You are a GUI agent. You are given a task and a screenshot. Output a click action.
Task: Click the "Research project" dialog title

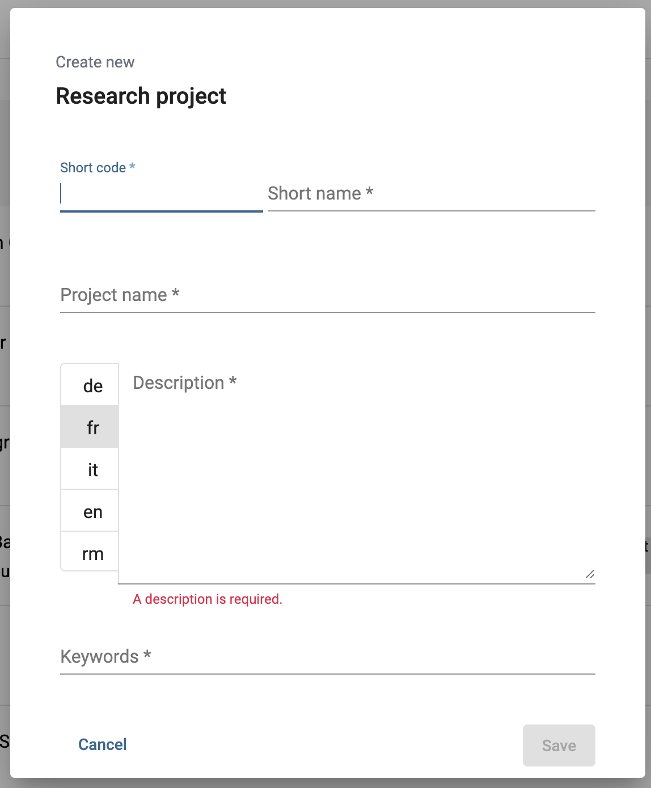coord(141,96)
